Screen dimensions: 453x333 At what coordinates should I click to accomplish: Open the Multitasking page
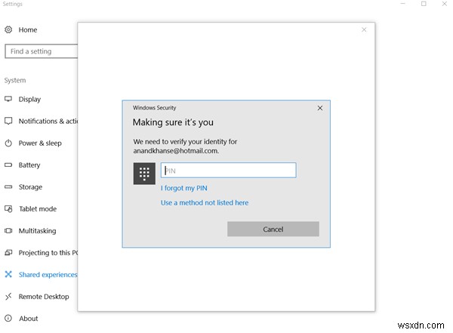pyautogui.click(x=37, y=230)
